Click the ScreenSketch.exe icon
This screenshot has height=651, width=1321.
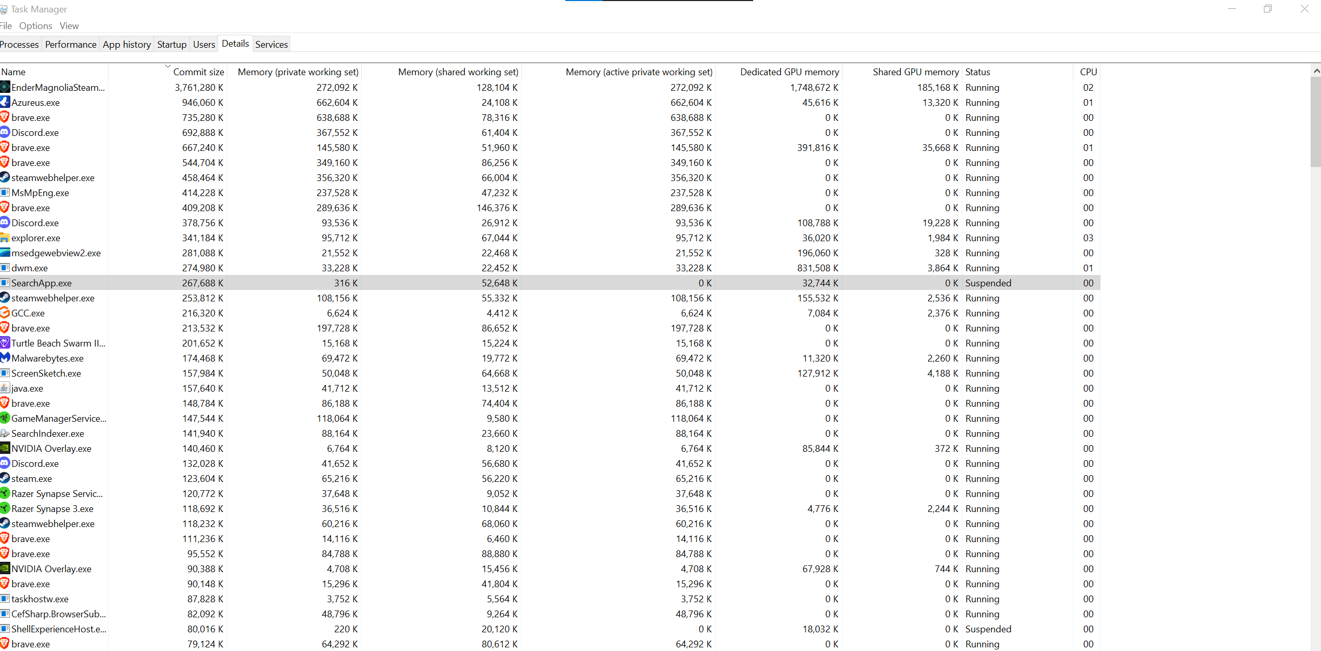[5, 373]
